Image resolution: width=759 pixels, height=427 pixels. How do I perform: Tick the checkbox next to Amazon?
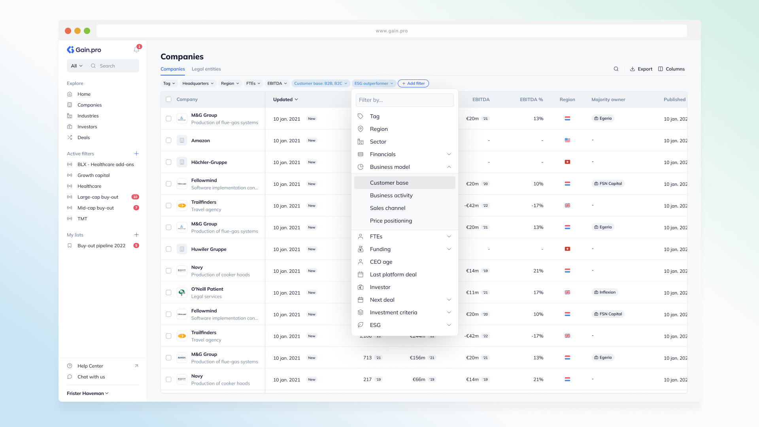click(x=168, y=140)
